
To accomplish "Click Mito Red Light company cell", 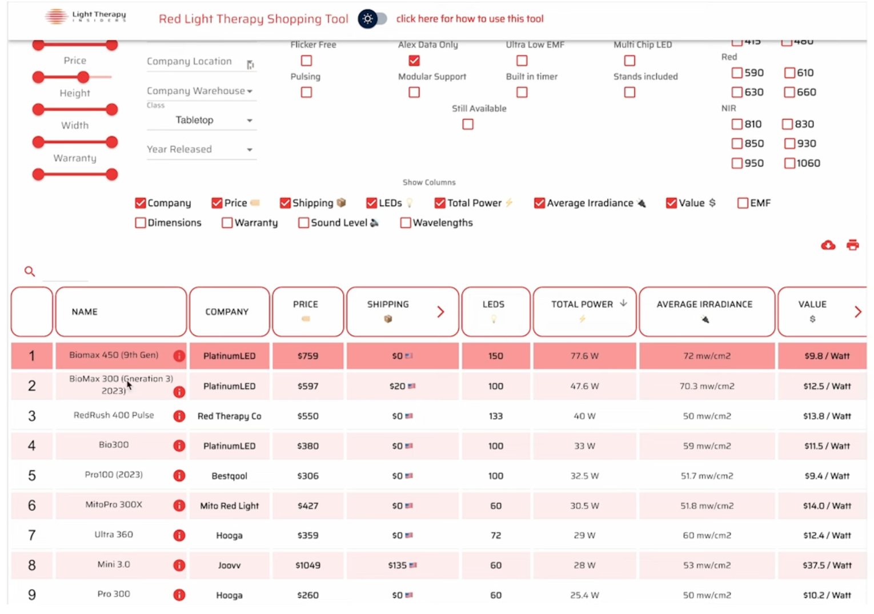I will pyautogui.click(x=229, y=505).
